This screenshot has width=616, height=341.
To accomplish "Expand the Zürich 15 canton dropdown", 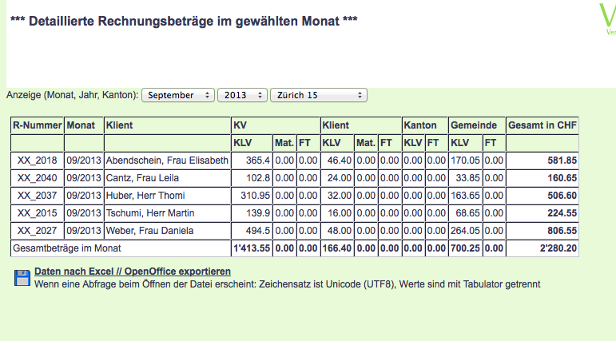I will pos(319,95).
